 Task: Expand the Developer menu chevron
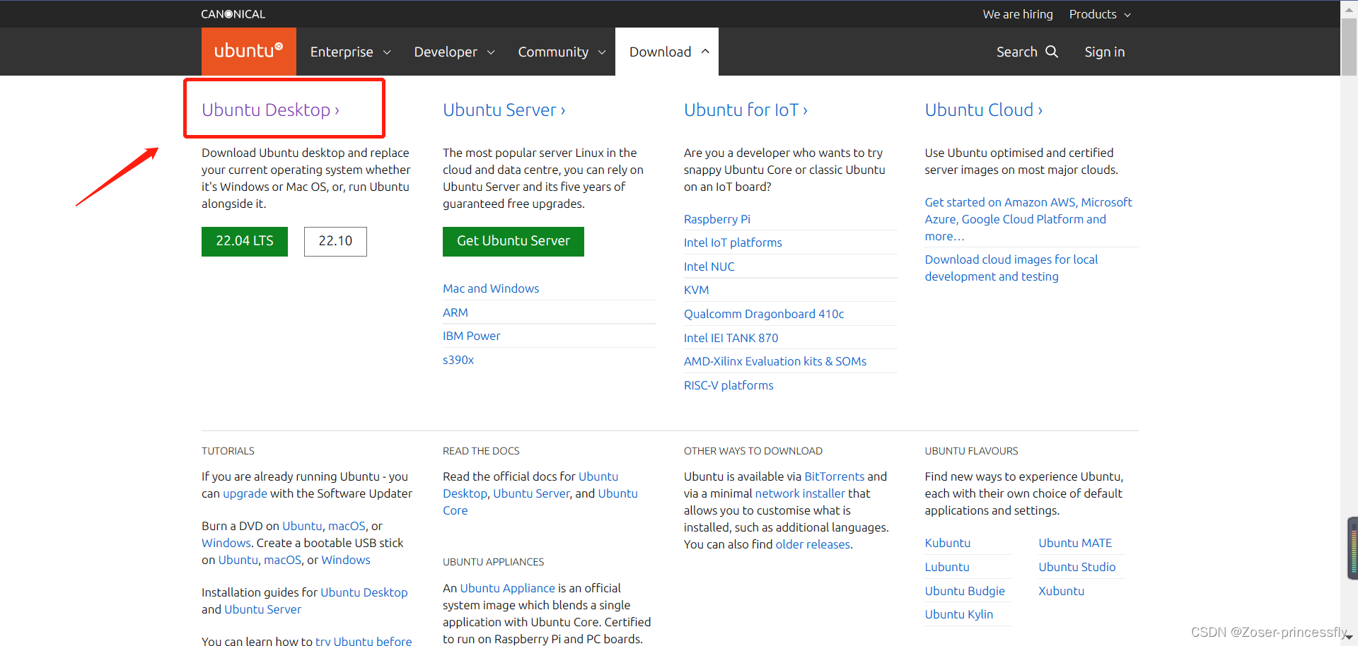pos(491,52)
